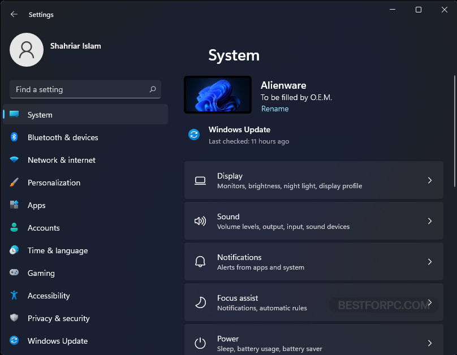Select System in the sidebar

coord(85,114)
